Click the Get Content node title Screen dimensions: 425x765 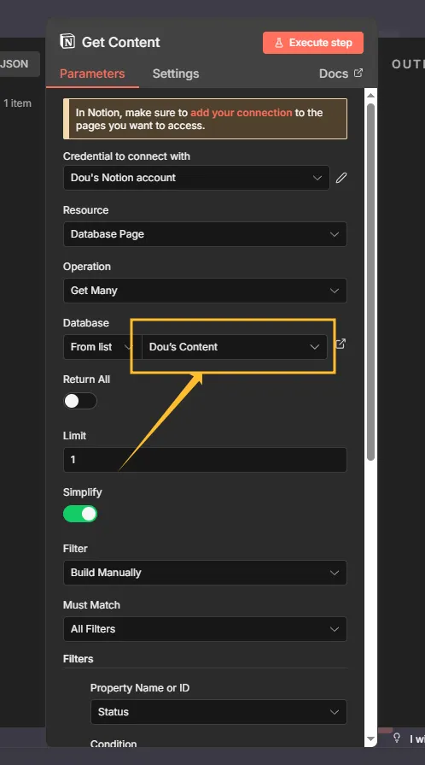click(x=121, y=43)
